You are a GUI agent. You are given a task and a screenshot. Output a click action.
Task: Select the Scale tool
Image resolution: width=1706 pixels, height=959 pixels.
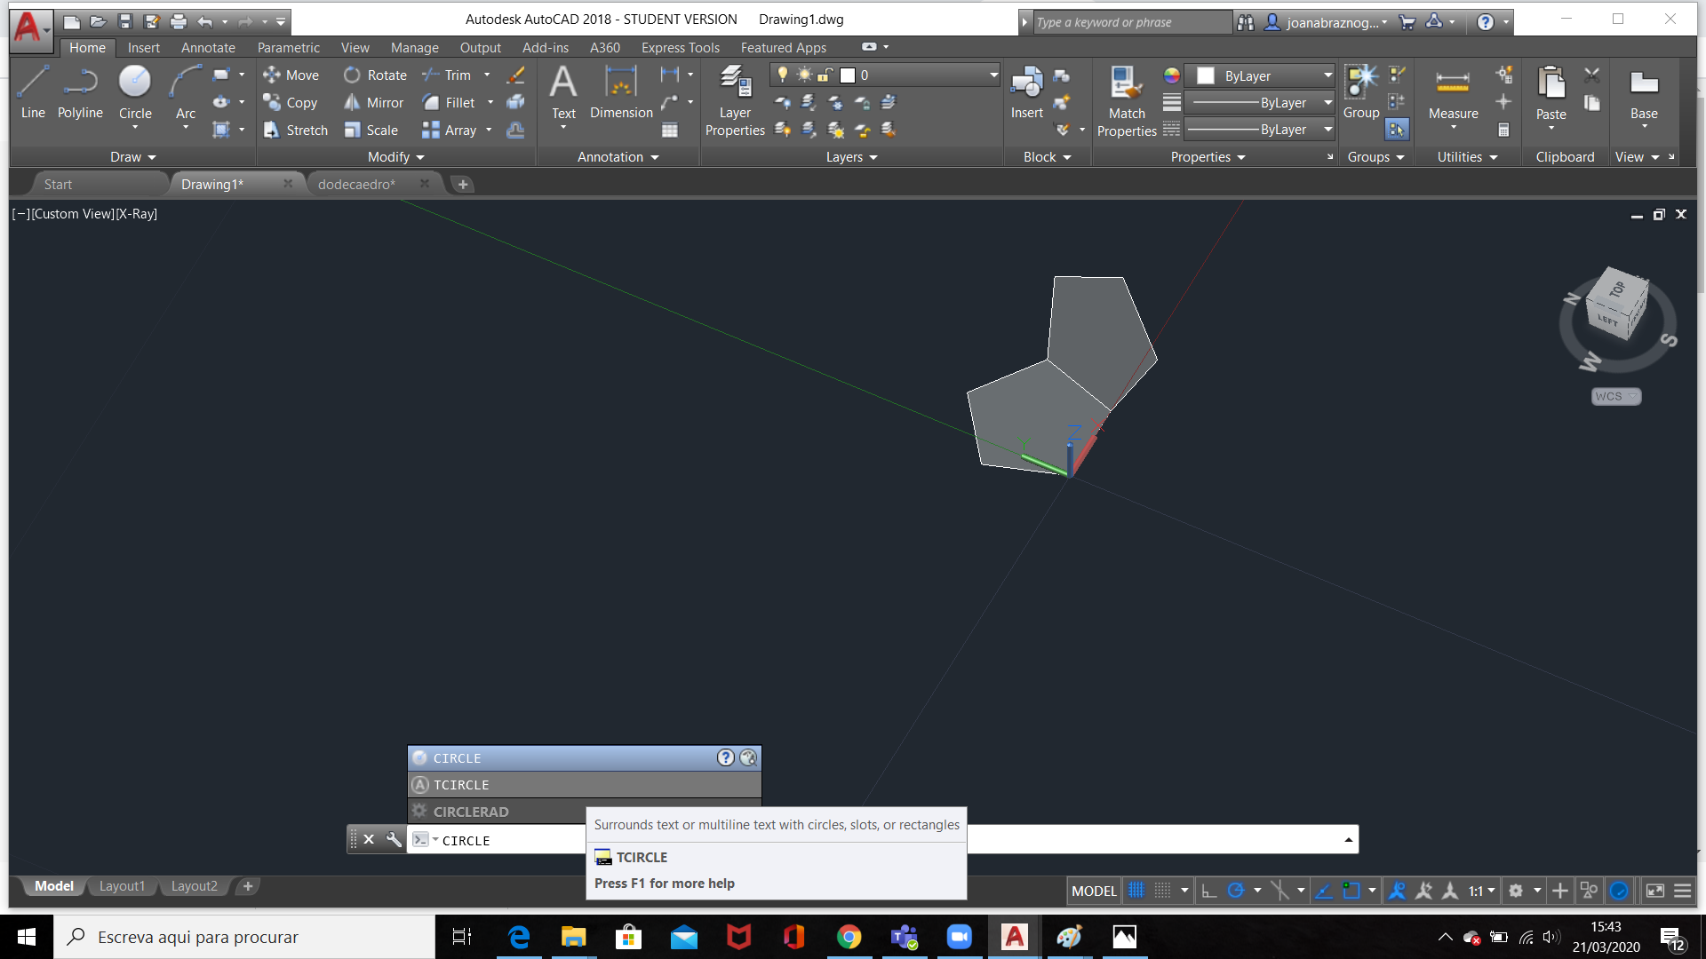click(x=371, y=131)
